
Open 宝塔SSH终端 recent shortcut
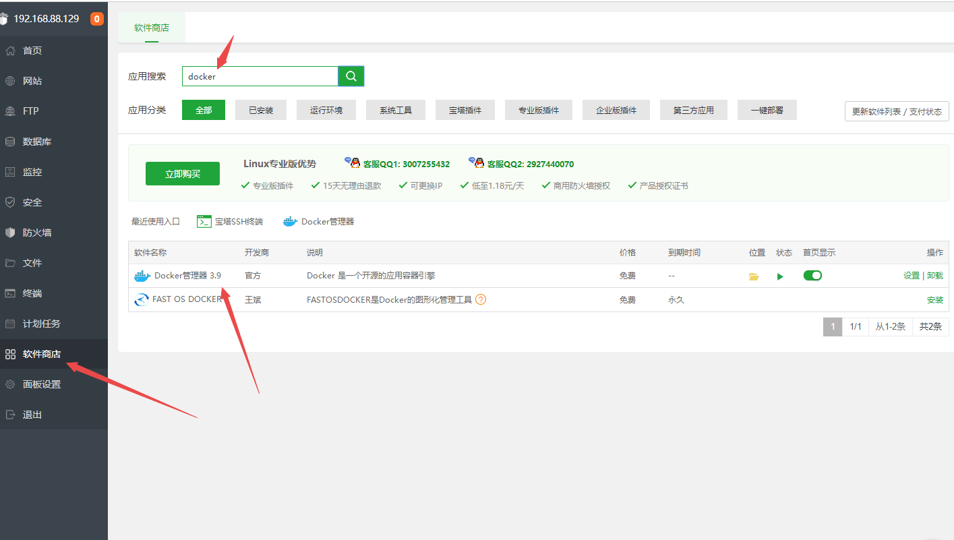point(230,221)
